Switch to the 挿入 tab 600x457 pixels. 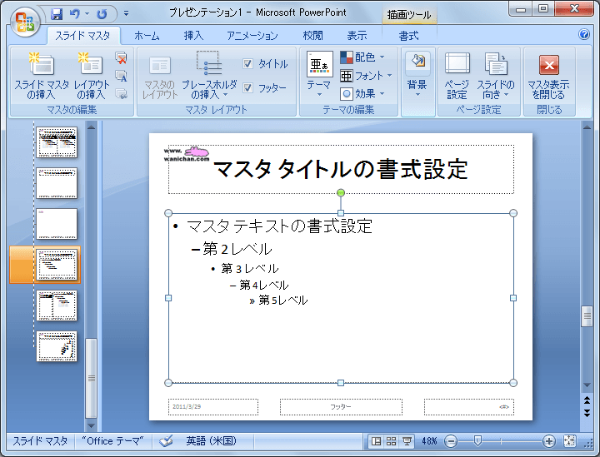193,36
